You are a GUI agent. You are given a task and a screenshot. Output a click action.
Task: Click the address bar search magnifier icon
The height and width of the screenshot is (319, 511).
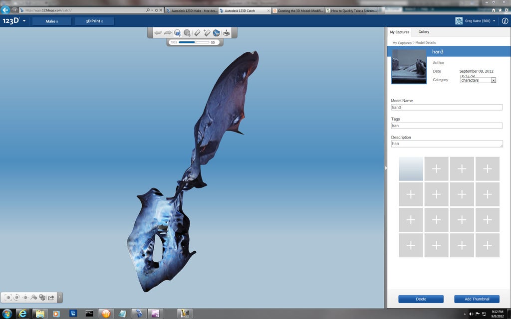click(148, 10)
